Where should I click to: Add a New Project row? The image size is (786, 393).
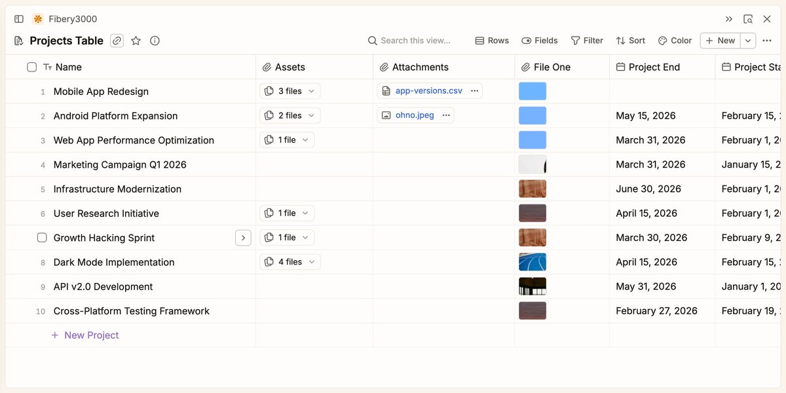pyautogui.click(x=85, y=335)
